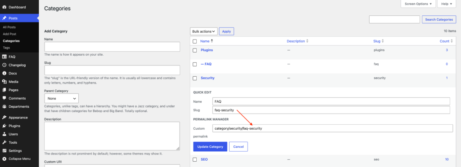Image resolution: width=461 pixels, height=167 pixels.
Task: Click the Appearance brush icon
Action: point(5,118)
